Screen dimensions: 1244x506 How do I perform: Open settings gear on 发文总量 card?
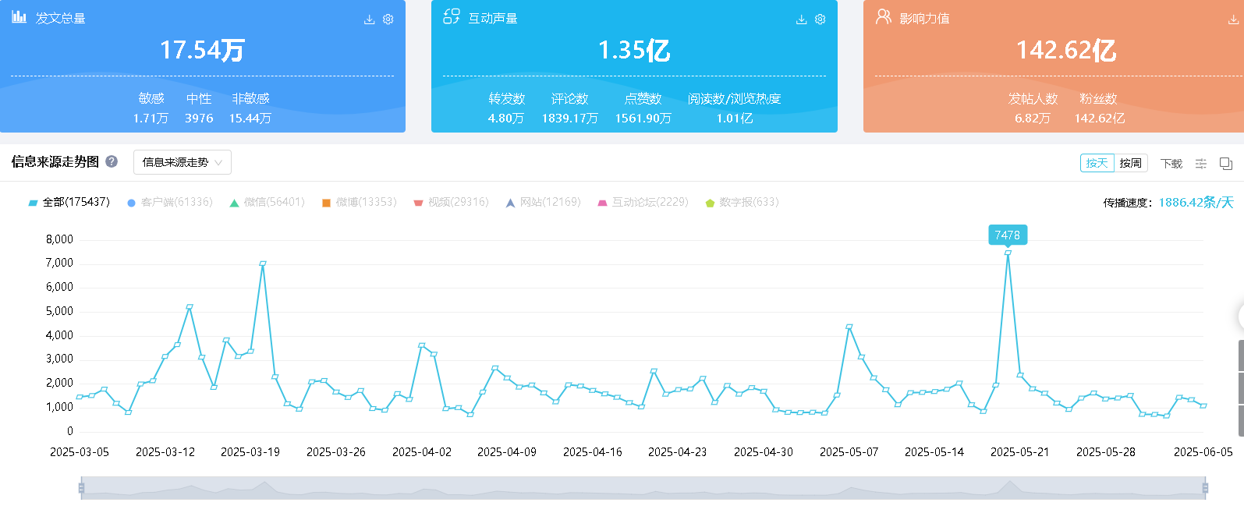pyautogui.click(x=388, y=19)
